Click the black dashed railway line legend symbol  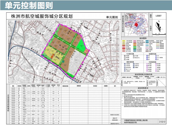[x=158, y=42]
